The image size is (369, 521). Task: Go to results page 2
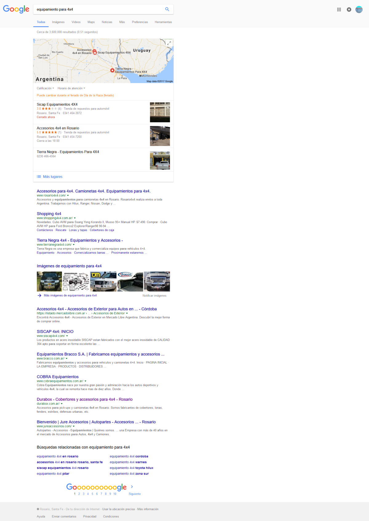(x=79, y=494)
